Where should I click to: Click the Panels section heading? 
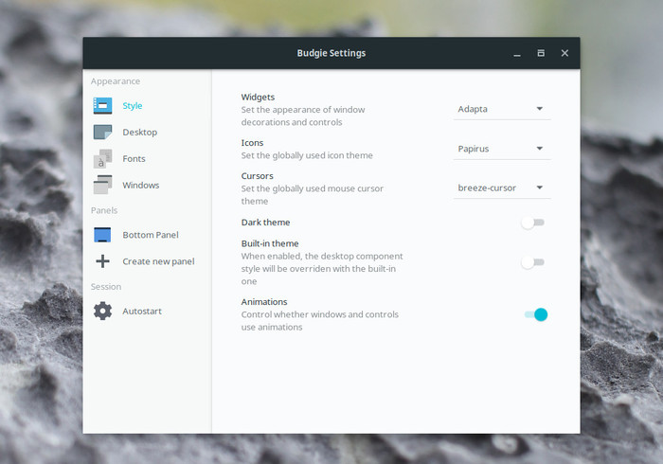pyautogui.click(x=104, y=210)
